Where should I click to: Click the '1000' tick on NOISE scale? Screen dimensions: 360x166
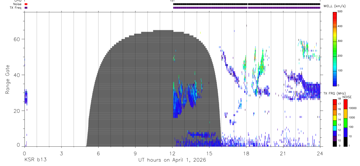pos(351,117)
